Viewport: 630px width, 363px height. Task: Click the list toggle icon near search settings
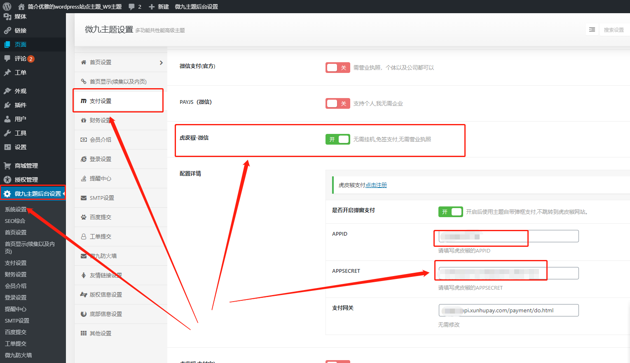tap(592, 30)
